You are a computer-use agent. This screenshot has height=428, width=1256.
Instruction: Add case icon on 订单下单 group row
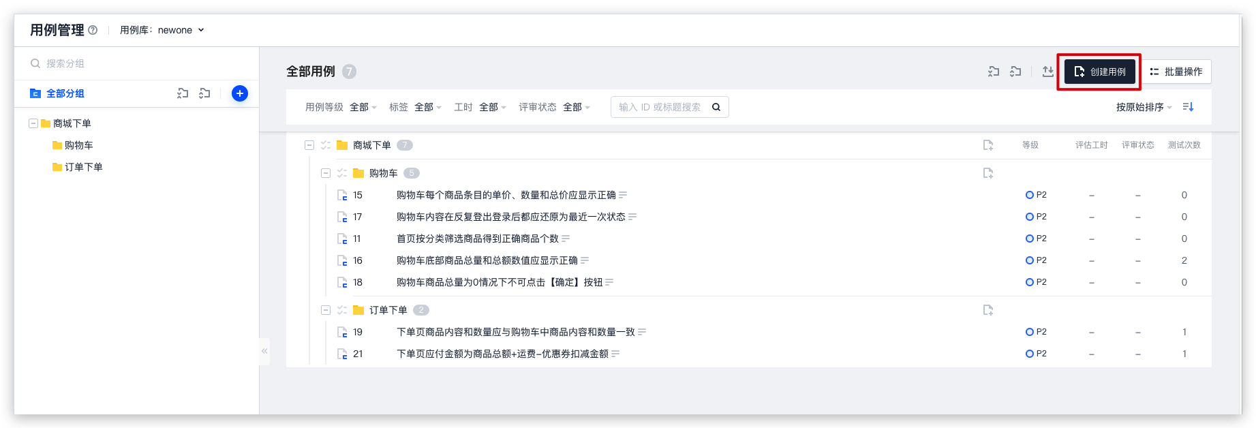(x=988, y=310)
